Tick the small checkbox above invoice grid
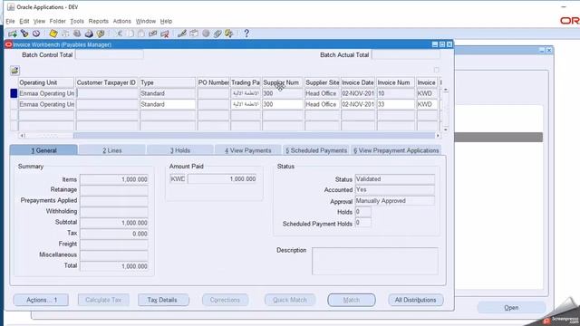Image resolution: width=580 pixels, height=326 pixels. [437, 70]
